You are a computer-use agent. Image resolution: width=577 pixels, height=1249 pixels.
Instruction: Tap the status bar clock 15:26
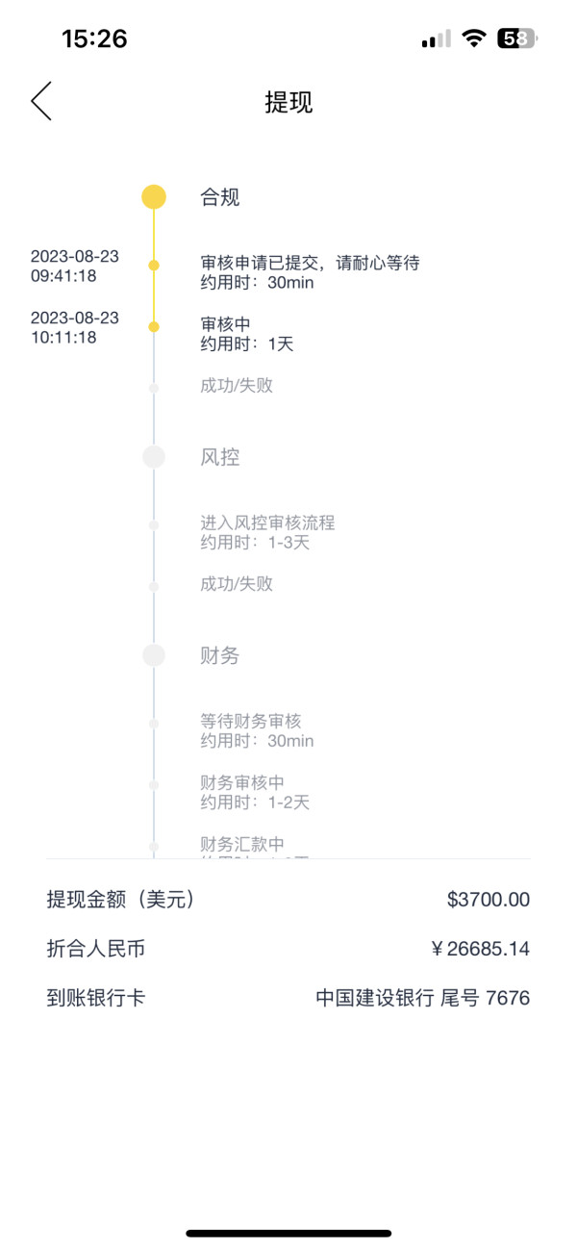tap(94, 38)
